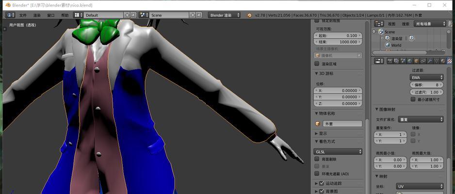Click the cube icon beside 外套 name
The width and height of the screenshot is (455, 194).
point(317,124)
